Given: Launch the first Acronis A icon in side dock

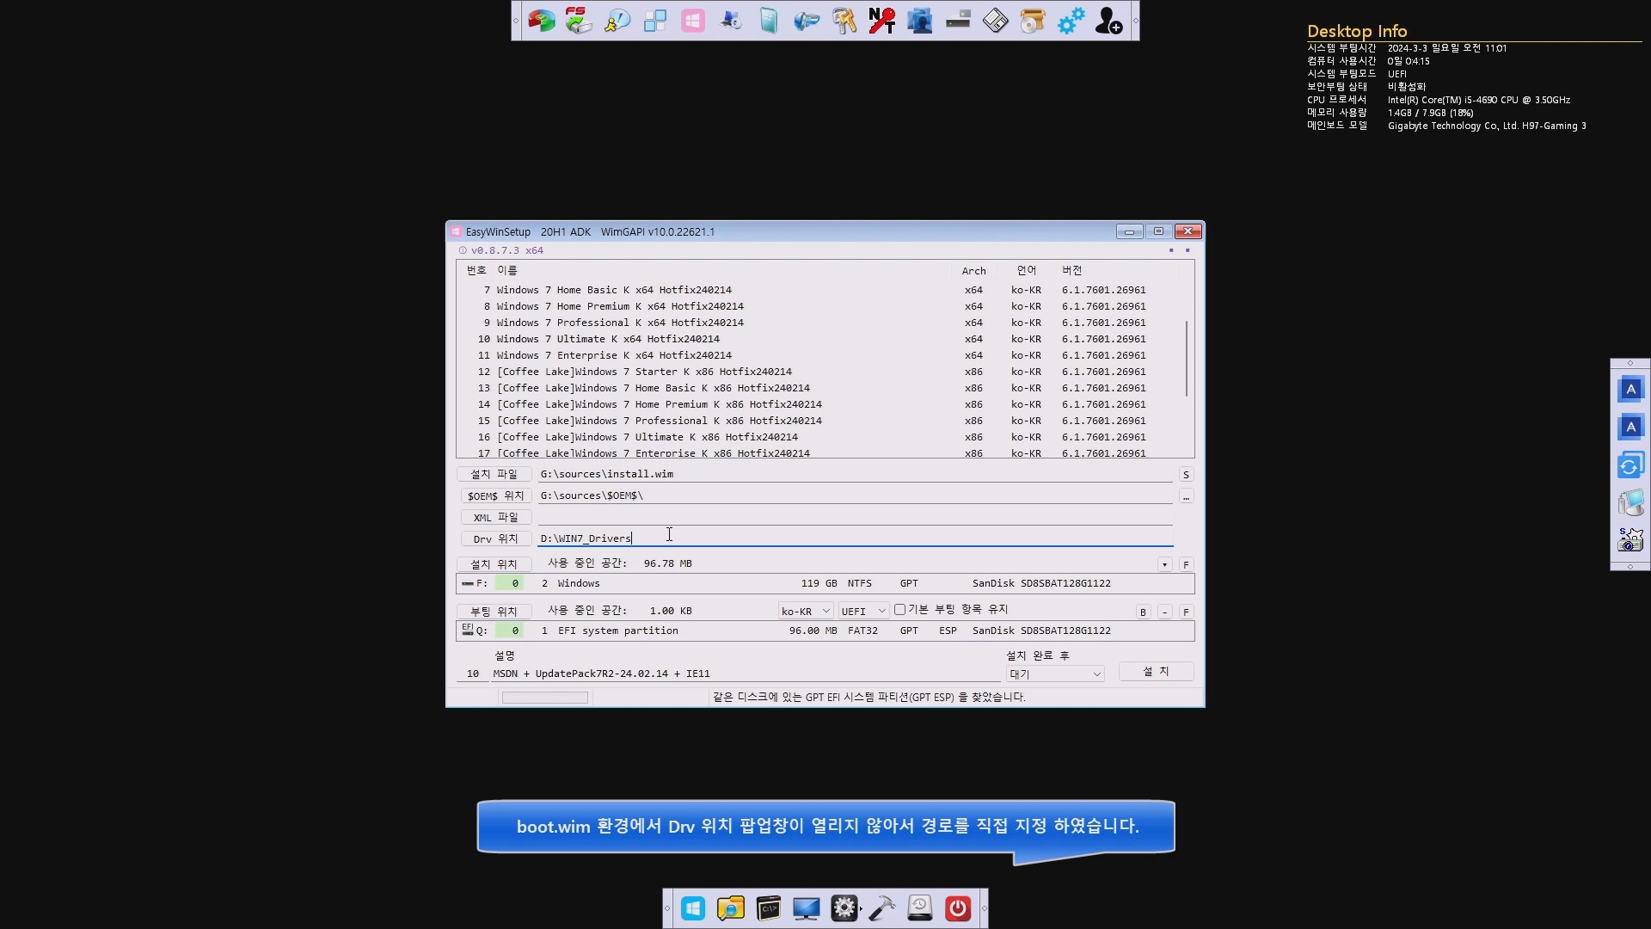Looking at the screenshot, I should click(1630, 389).
